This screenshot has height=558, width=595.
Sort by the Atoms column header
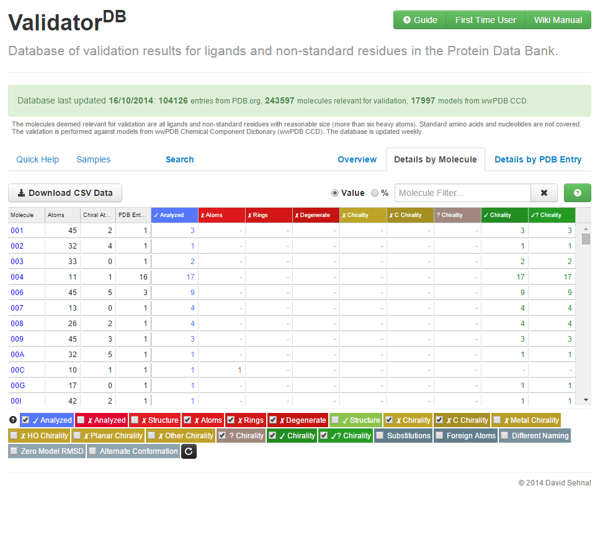(63, 215)
